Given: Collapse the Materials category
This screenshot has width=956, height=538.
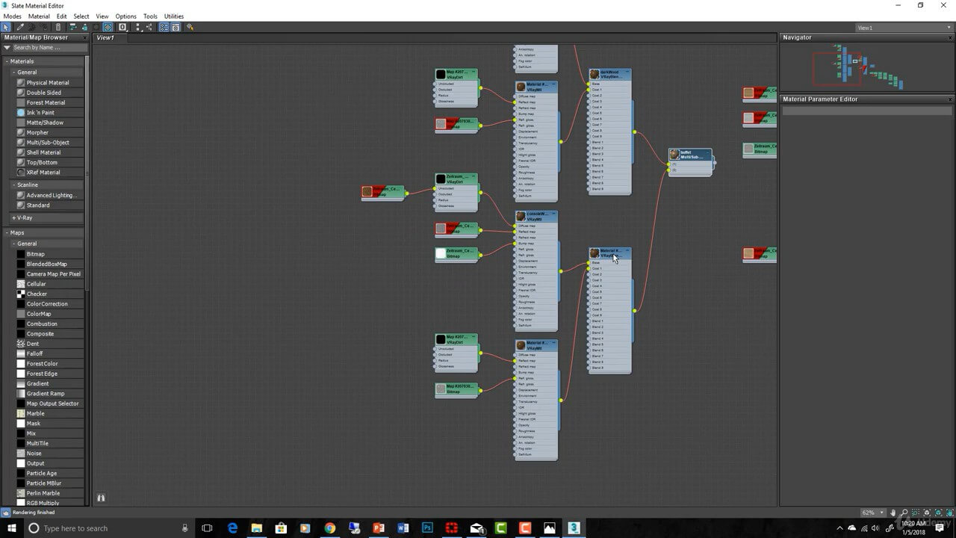Looking at the screenshot, I should click(7, 61).
